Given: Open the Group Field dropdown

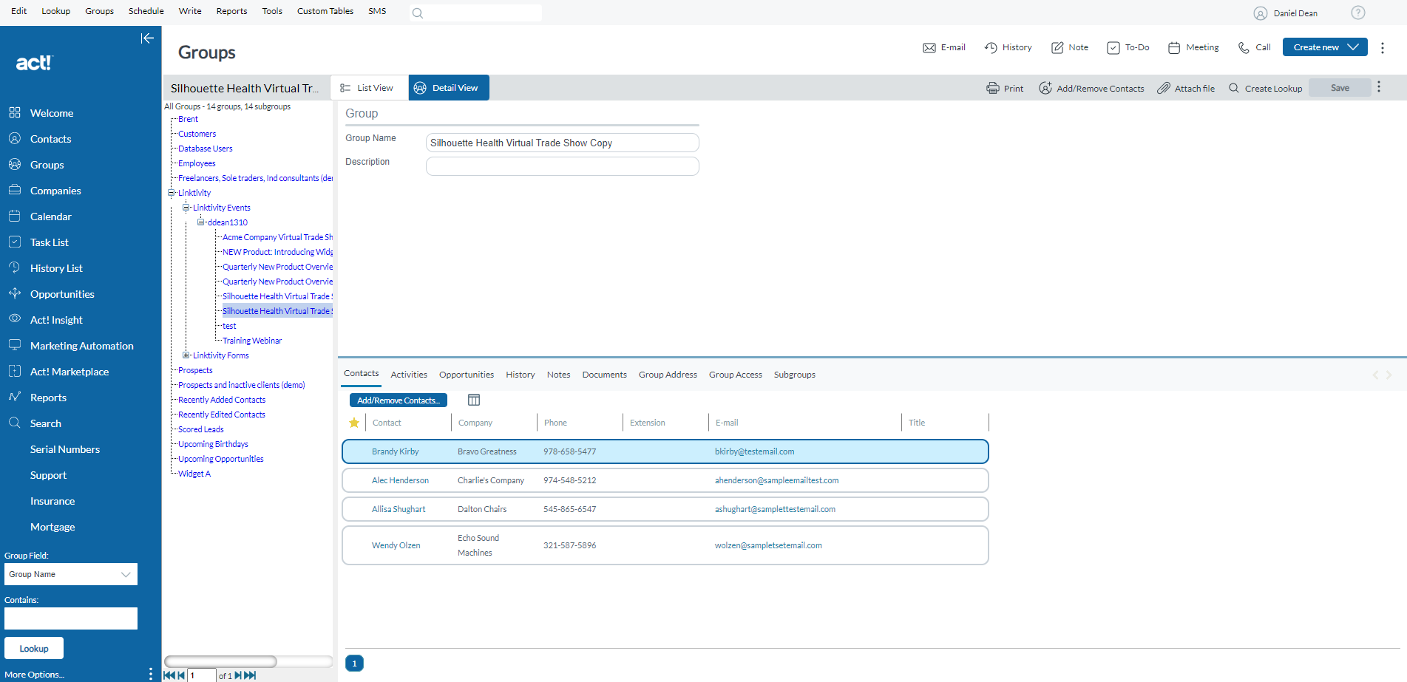Looking at the screenshot, I should pos(71,574).
